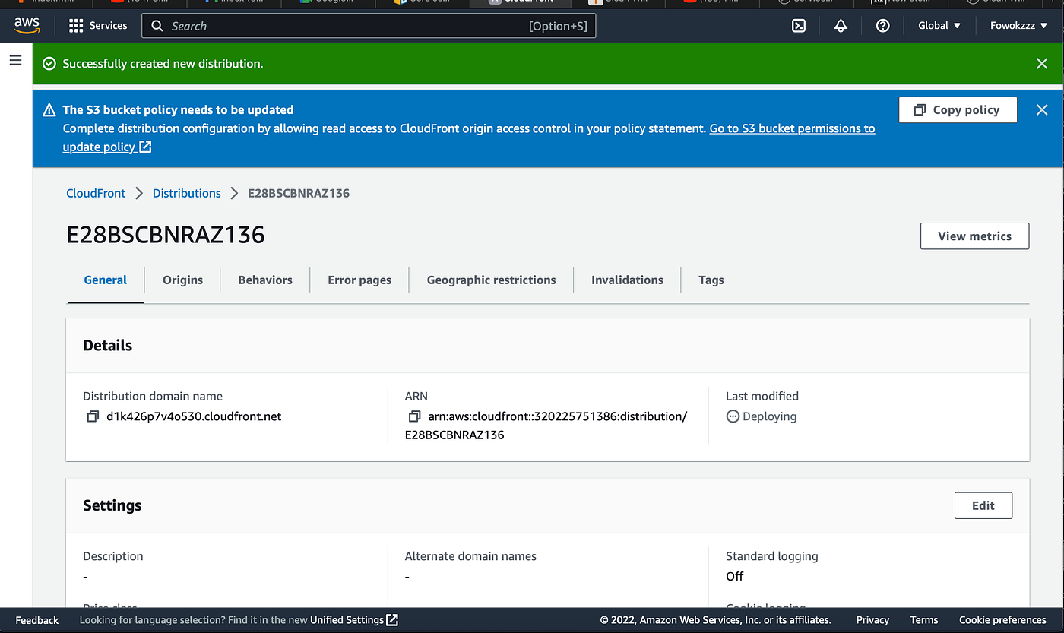Click the Settings section heading

[x=112, y=506]
